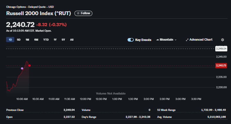This screenshot has width=231, height=124.
Task: Click the current price 2,240.72
Action: (20, 25)
